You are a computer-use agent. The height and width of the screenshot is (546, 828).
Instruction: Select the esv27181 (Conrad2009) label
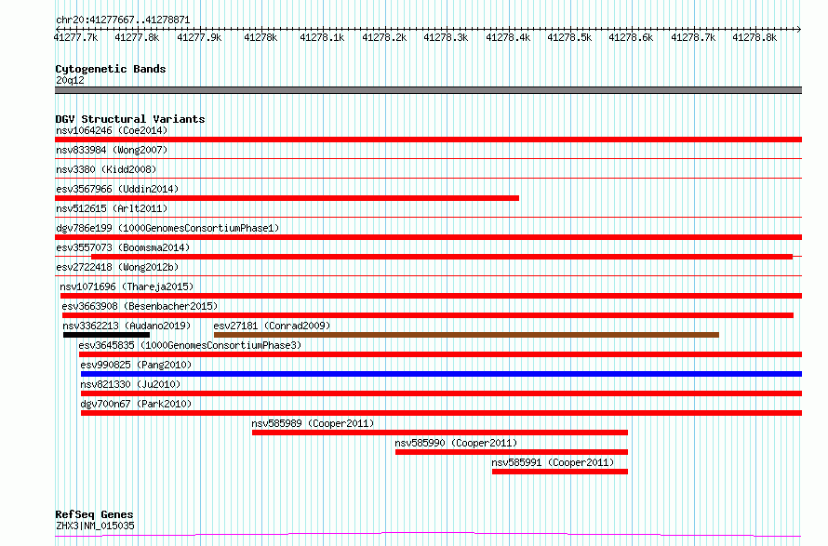click(272, 326)
